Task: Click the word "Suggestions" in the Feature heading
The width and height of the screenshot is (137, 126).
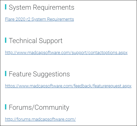Action: click(51, 74)
